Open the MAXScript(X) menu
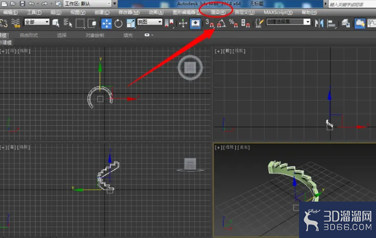The width and height of the screenshot is (376, 238). [x=278, y=12]
